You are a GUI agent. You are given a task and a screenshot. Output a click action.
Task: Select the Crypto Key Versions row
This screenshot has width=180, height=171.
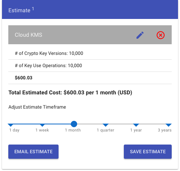pos(90,53)
